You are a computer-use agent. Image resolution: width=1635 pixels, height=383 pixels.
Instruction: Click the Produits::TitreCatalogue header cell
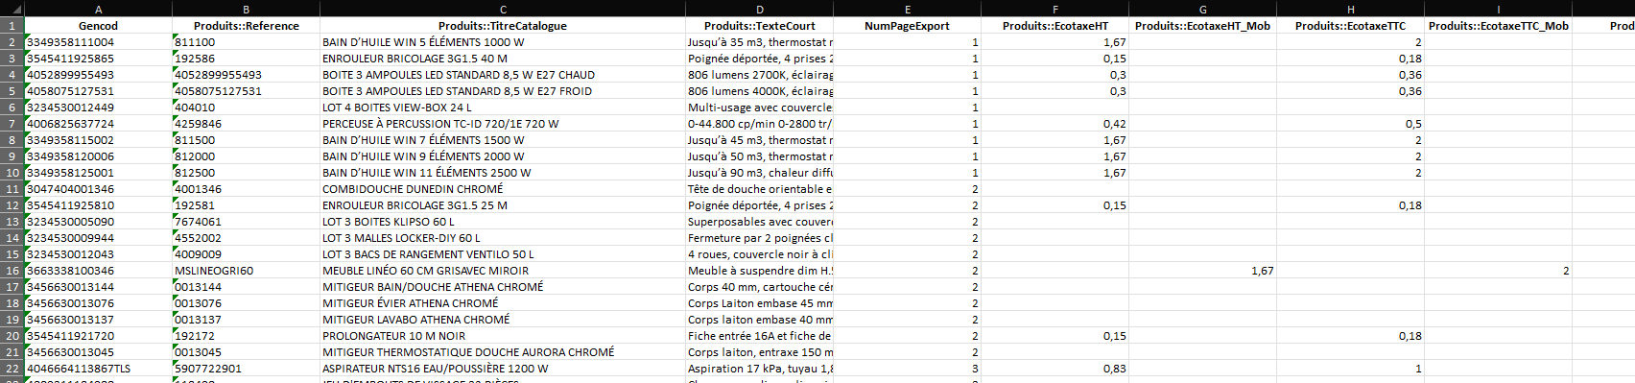pos(503,26)
